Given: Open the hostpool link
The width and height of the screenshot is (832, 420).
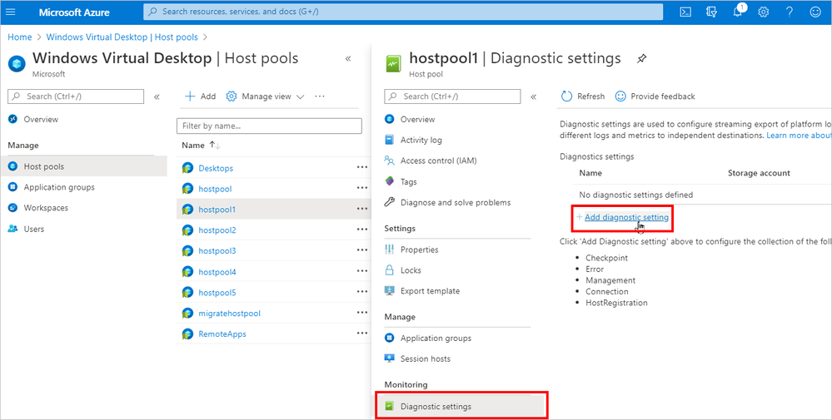Looking at the screenshot, I should pos(215,189).
